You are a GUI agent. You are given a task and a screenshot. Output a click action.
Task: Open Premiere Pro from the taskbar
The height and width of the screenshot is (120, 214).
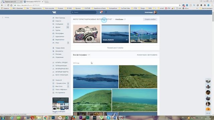tap(81, 118)
